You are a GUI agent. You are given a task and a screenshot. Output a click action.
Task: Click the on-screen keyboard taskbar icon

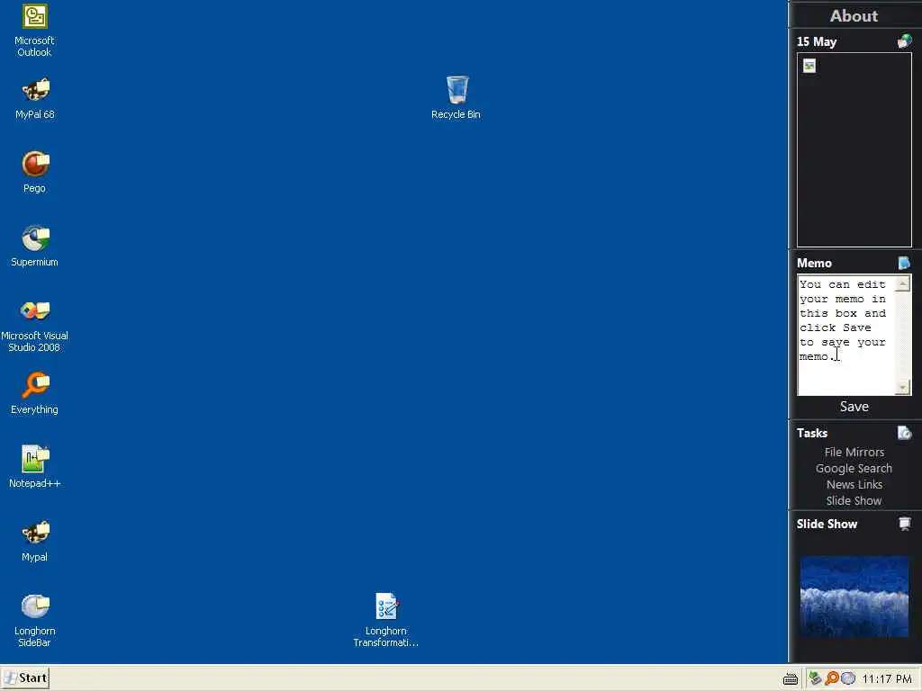791,678
